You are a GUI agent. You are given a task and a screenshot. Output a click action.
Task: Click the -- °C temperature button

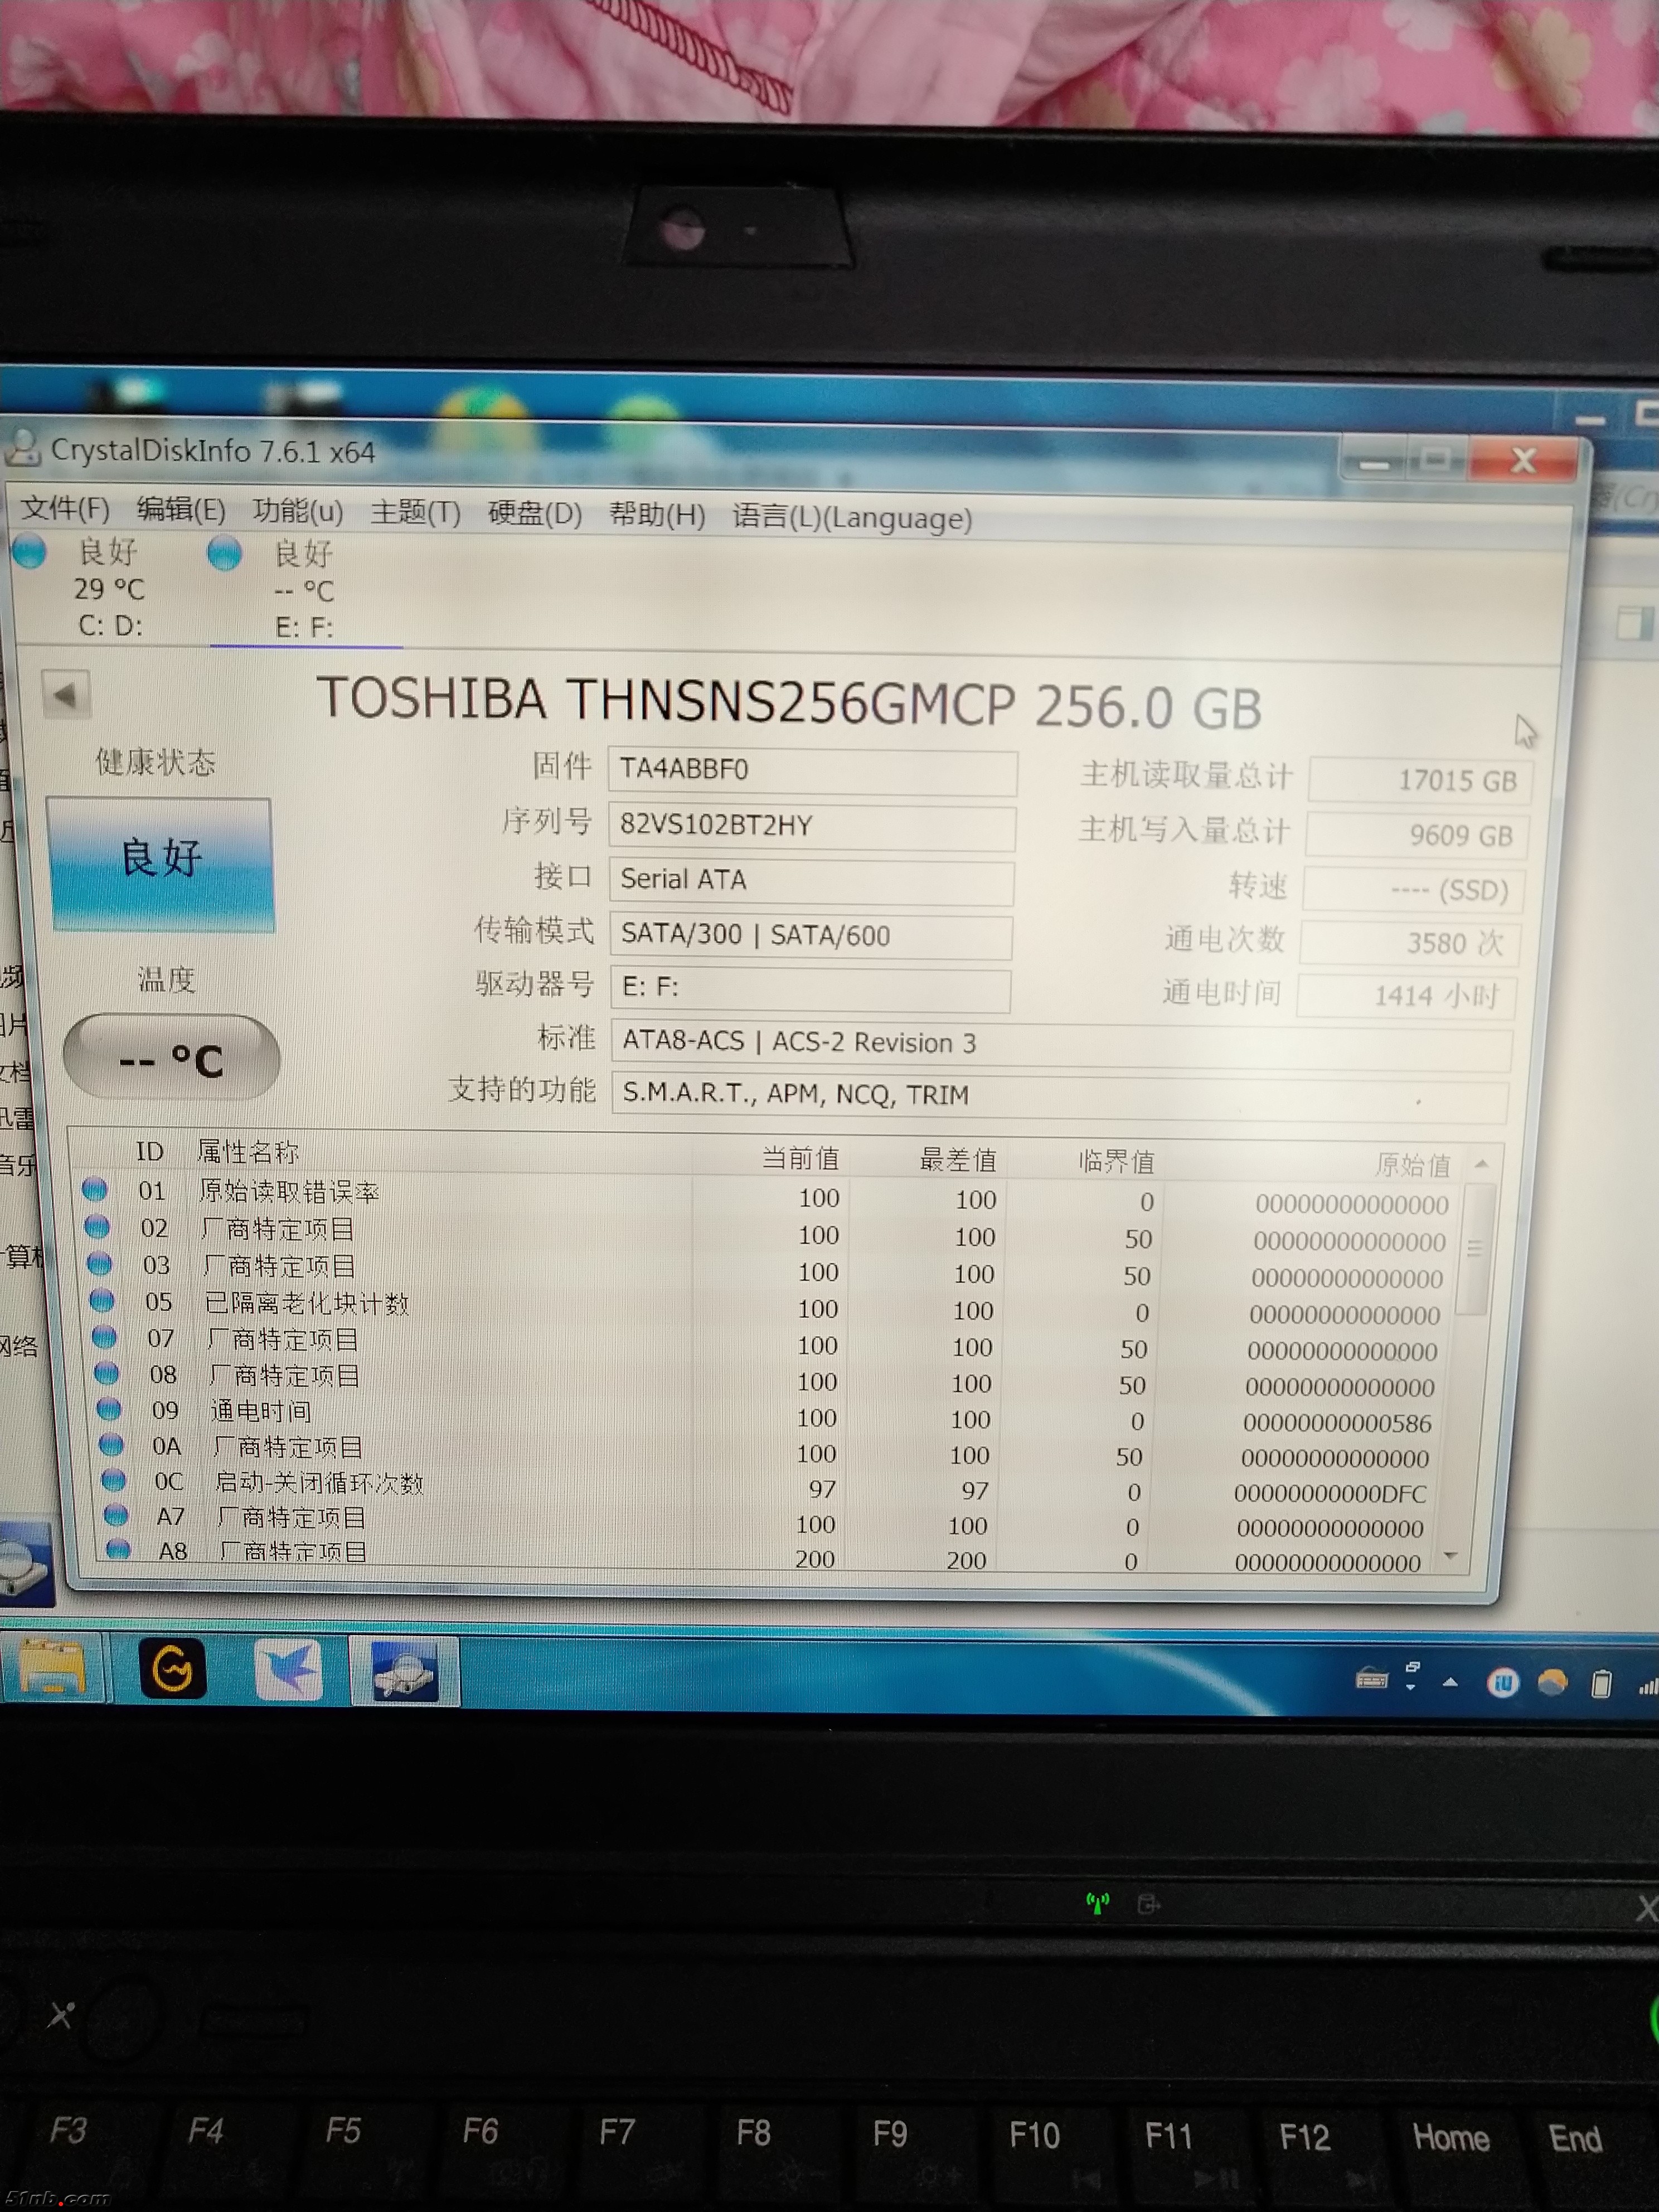171,1057
